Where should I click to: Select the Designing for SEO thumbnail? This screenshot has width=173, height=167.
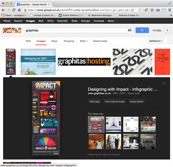coord(38,62)
